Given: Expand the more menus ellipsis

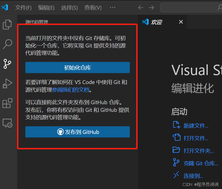Looking at the screenshot, I should (x=113, y=7).
